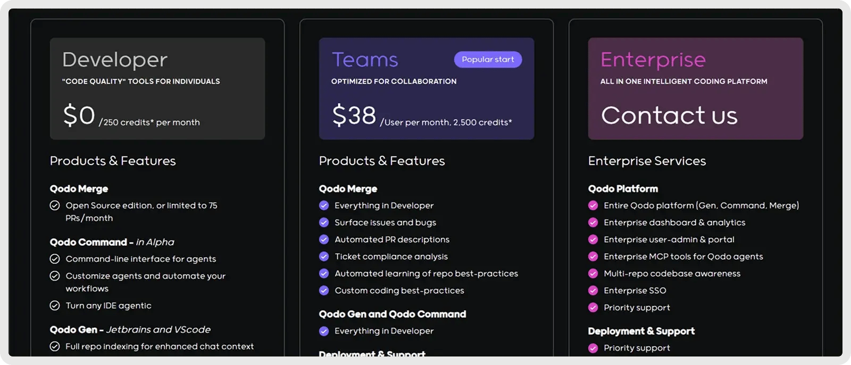Click the check icon beside "Everything in Developer" under Teams Qodo Merge

click(x=323, y=205)
